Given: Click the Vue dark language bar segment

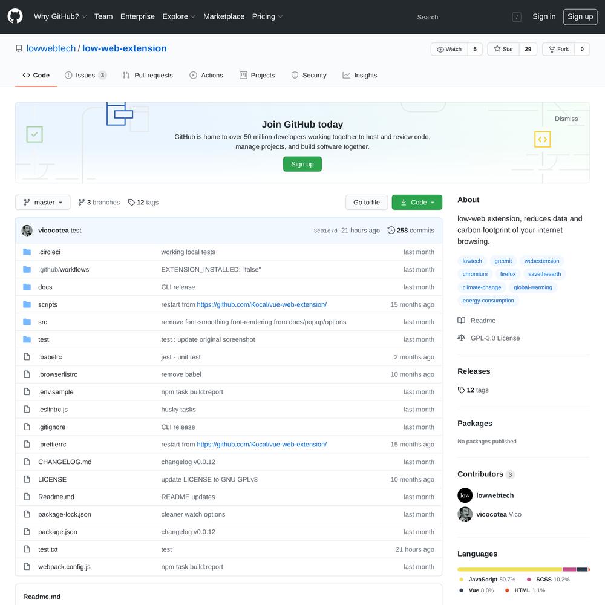Looking at the screenshot, I should [x=582, y=569].
